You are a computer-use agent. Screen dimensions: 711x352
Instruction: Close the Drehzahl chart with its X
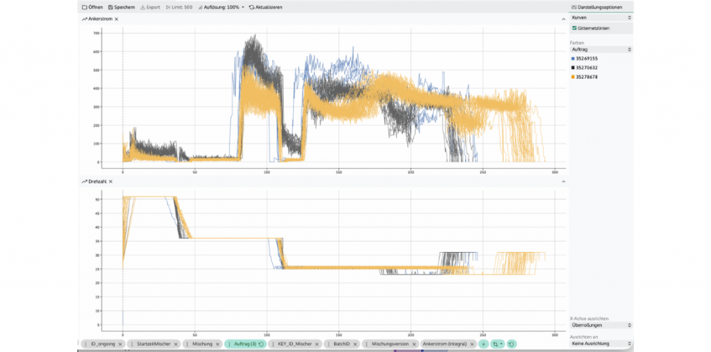click(x=110, y=181)
